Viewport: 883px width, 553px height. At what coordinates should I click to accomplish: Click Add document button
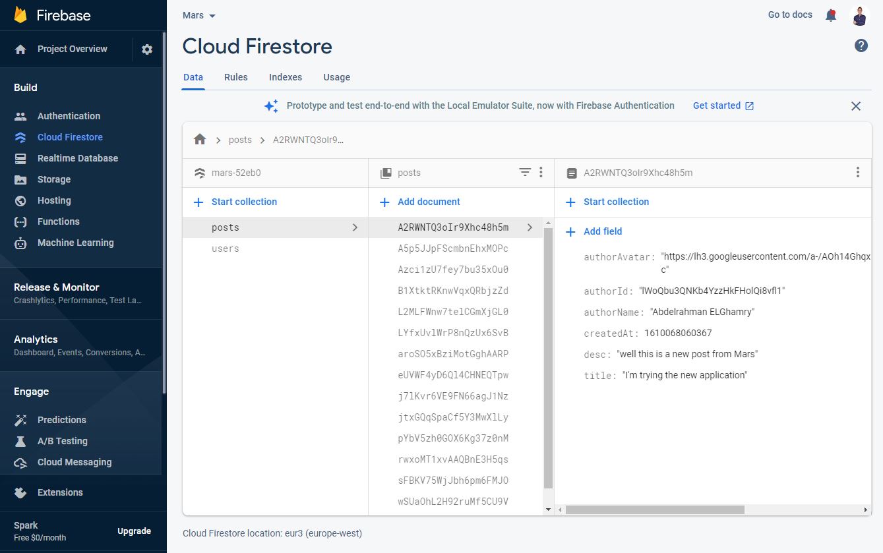(429, 202)
